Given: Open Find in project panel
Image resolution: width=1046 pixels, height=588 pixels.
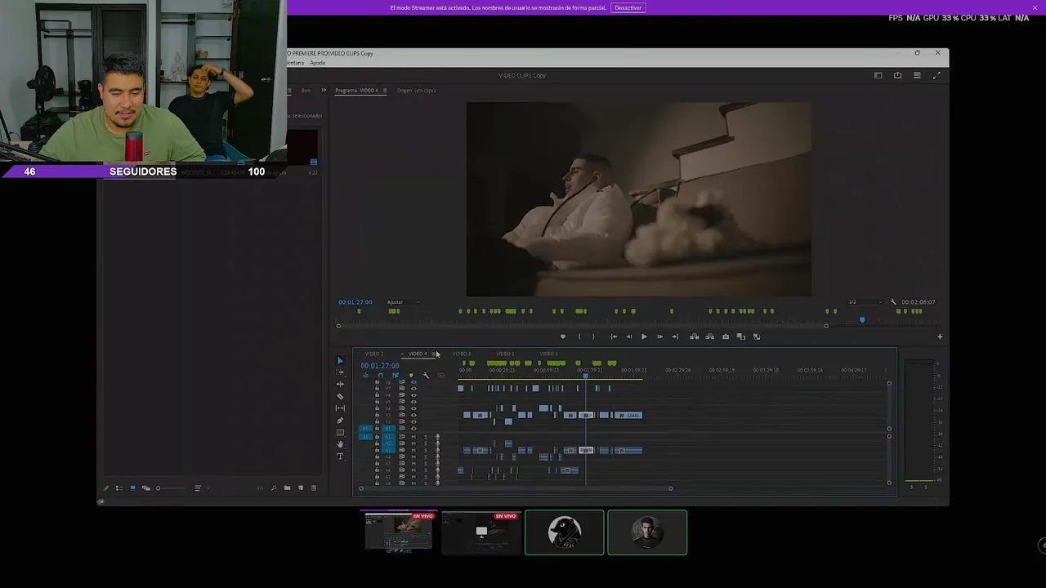Looking at the screenshot, I should point(274,488).
